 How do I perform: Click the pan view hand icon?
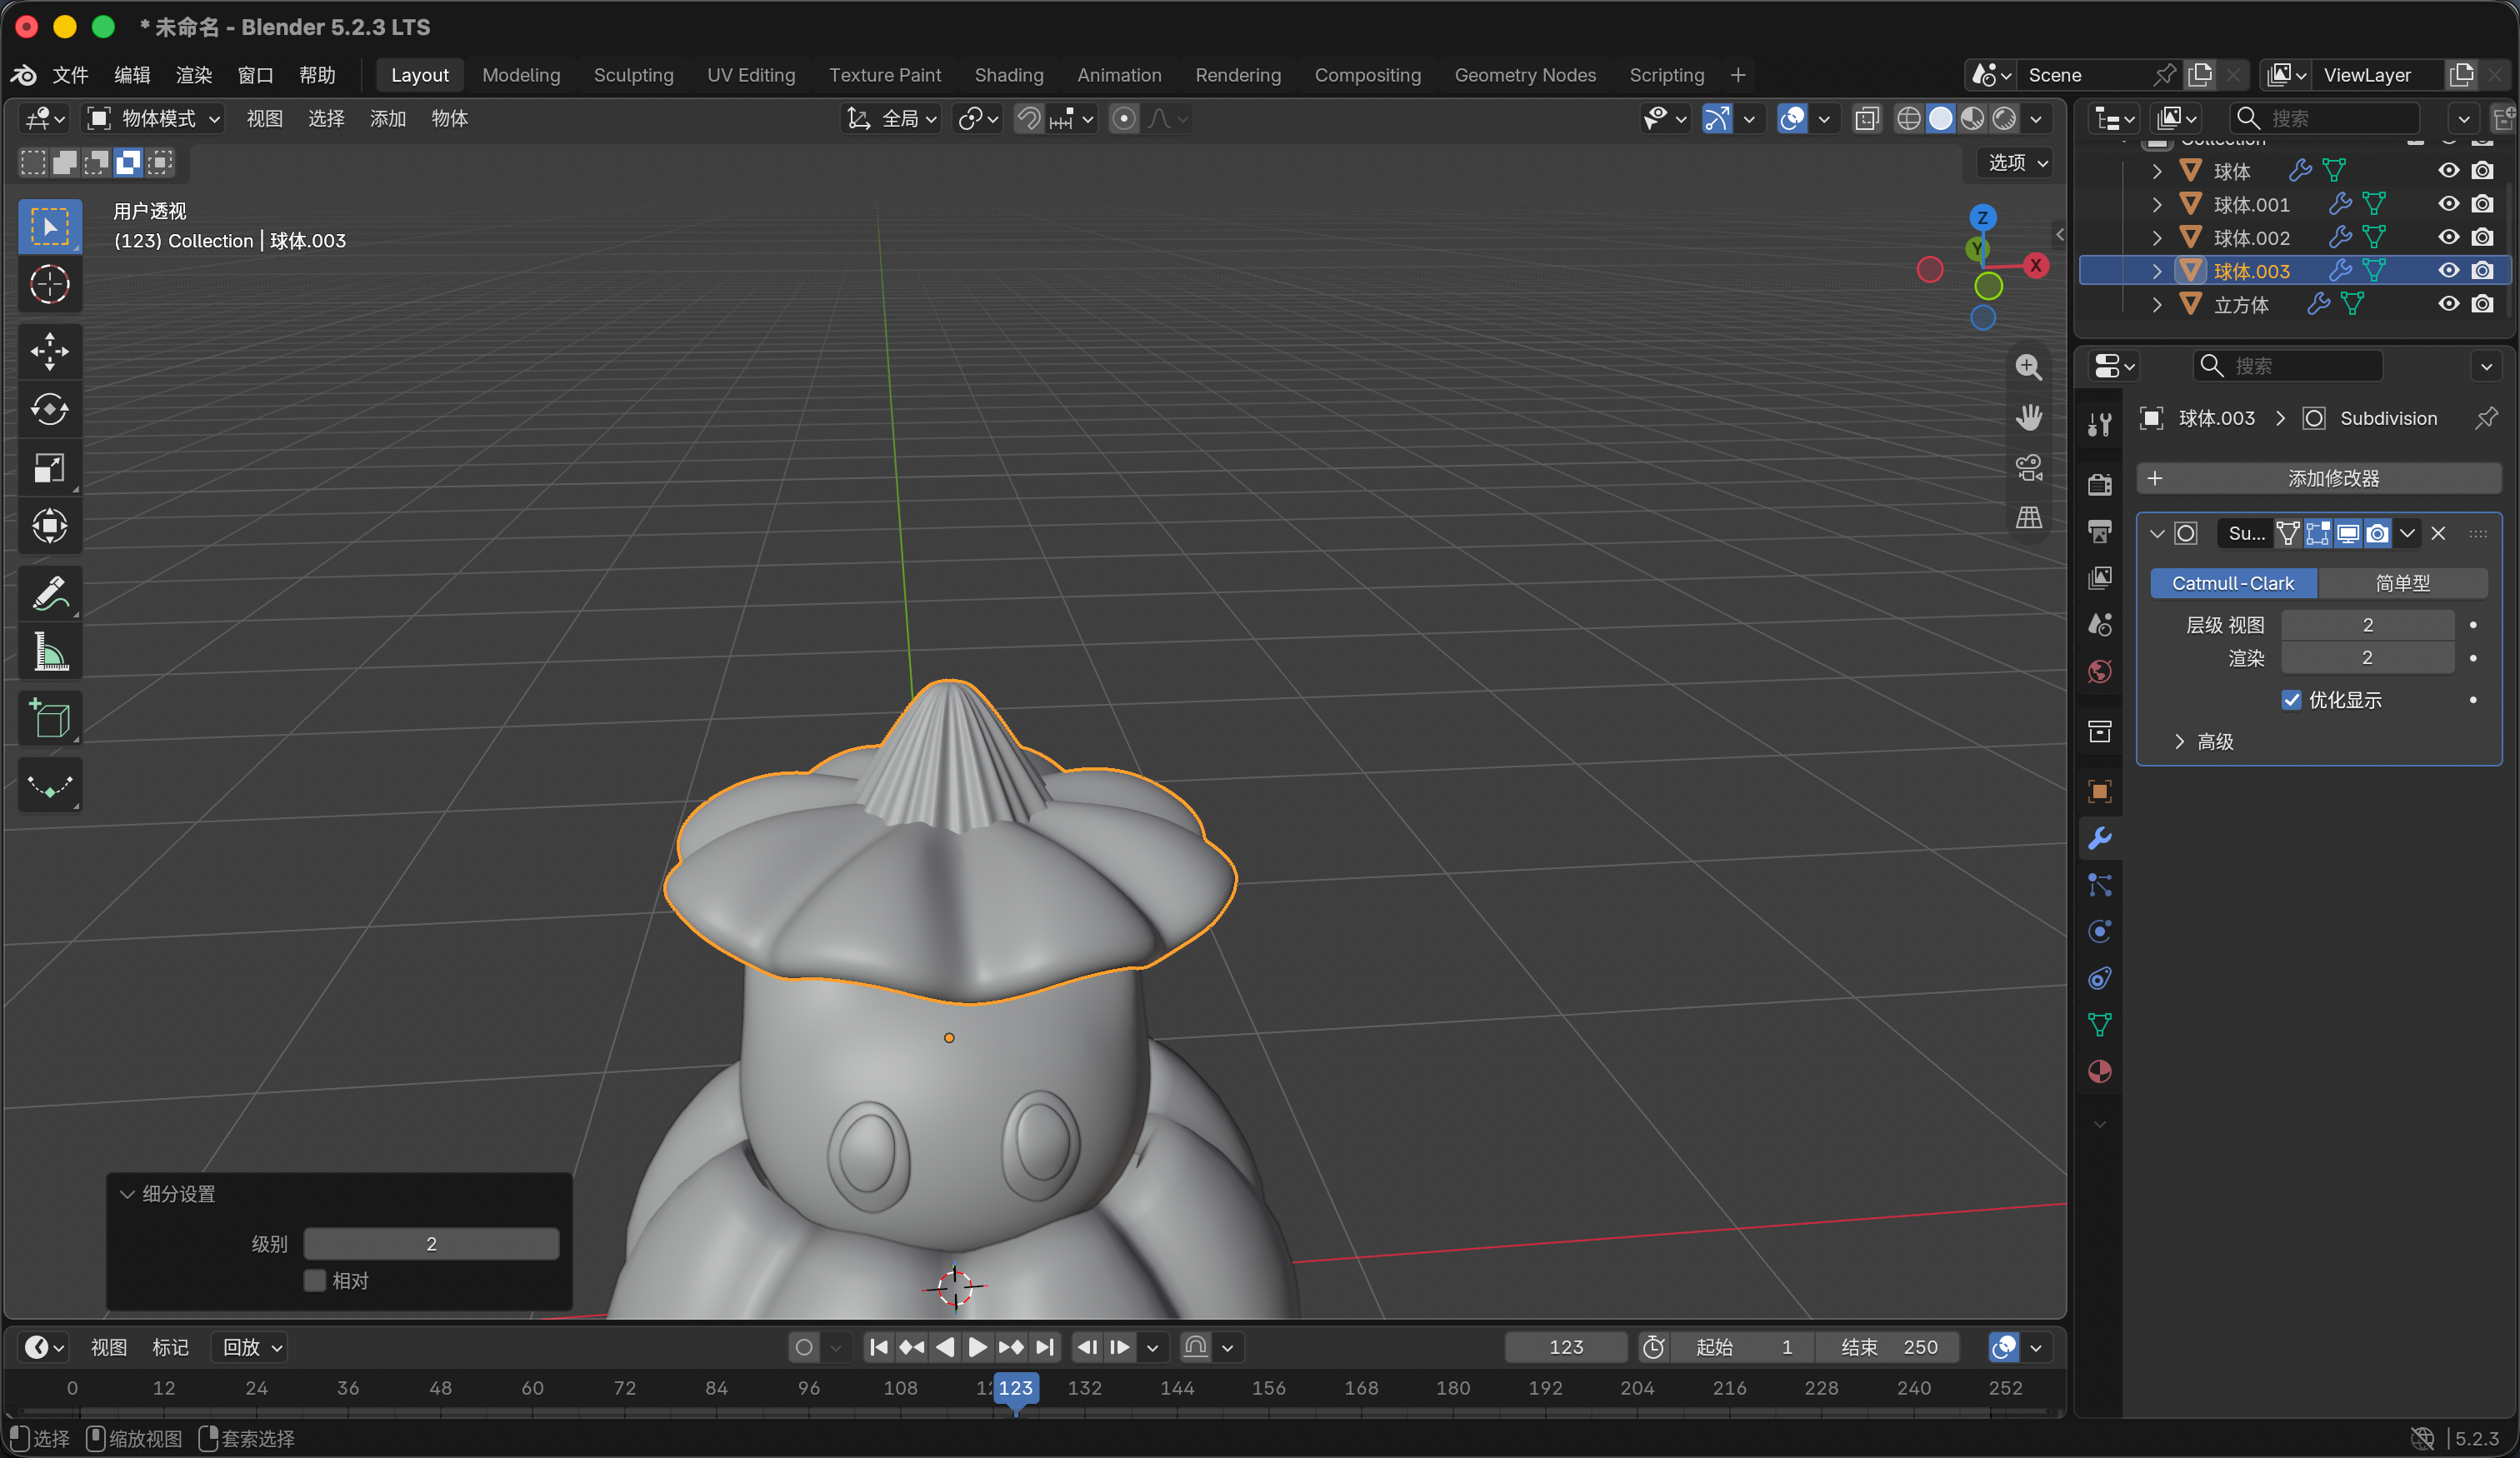2028,417
